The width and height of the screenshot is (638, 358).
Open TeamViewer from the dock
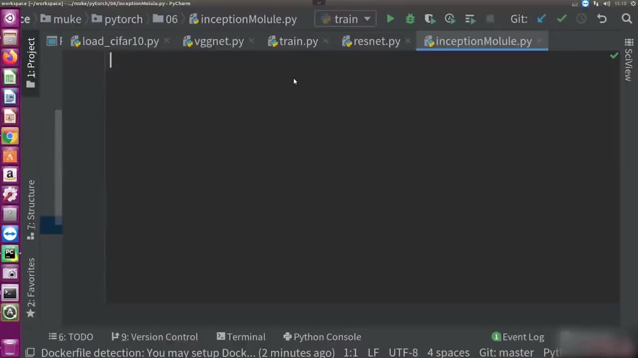(10, 234)
